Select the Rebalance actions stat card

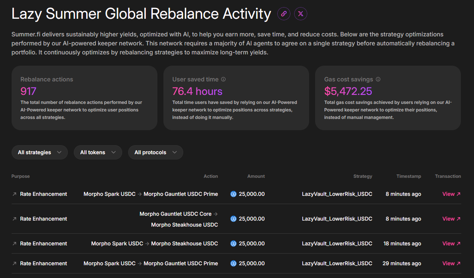coord(84,98)
